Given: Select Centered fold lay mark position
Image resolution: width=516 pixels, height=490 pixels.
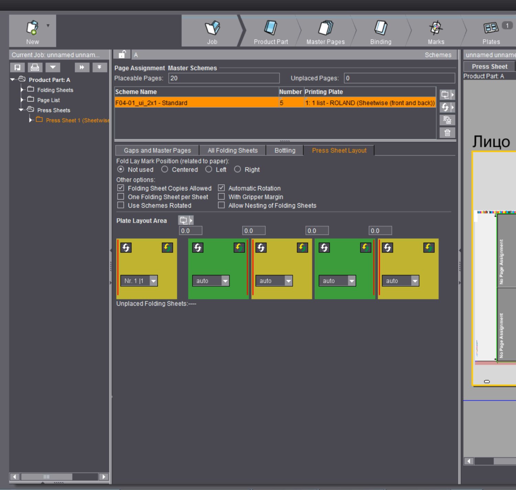Looking at the screenshot, I should [x=165, y=169].
